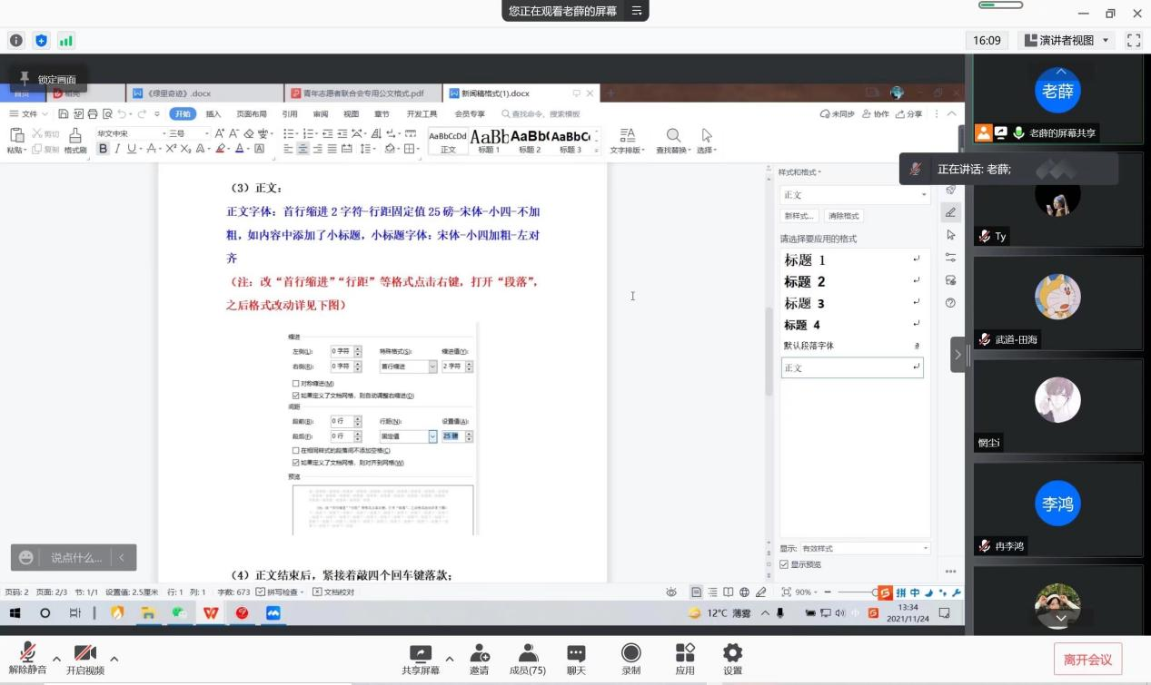This screenshot has height=685, width=1151.
Task: Turn on camera with 开启视频
Action: [84, 653]
